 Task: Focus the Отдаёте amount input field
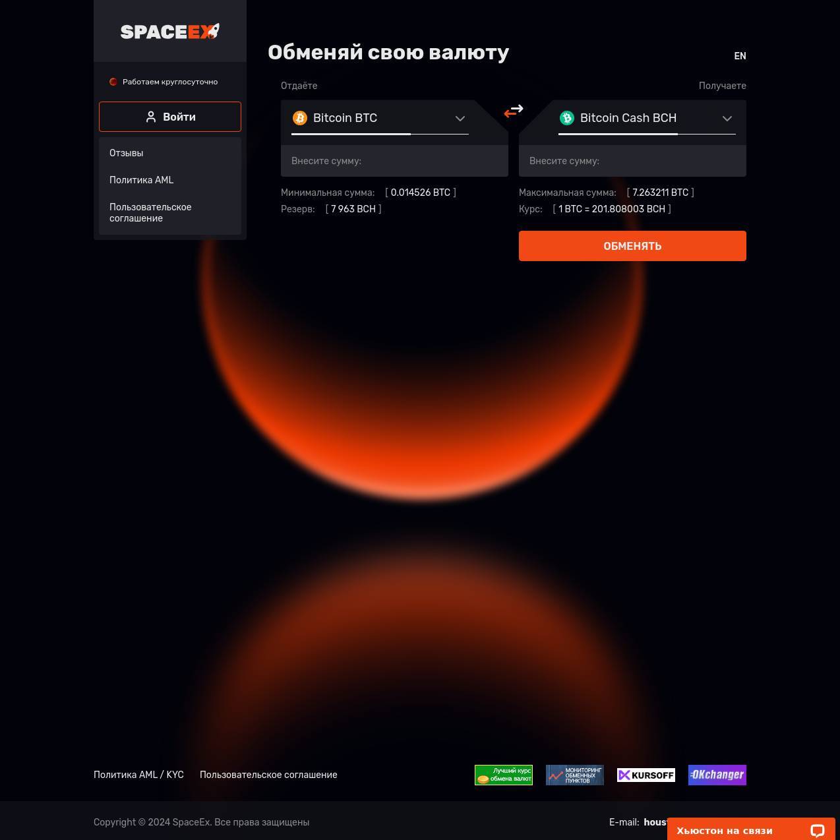(x=394, y=161)
